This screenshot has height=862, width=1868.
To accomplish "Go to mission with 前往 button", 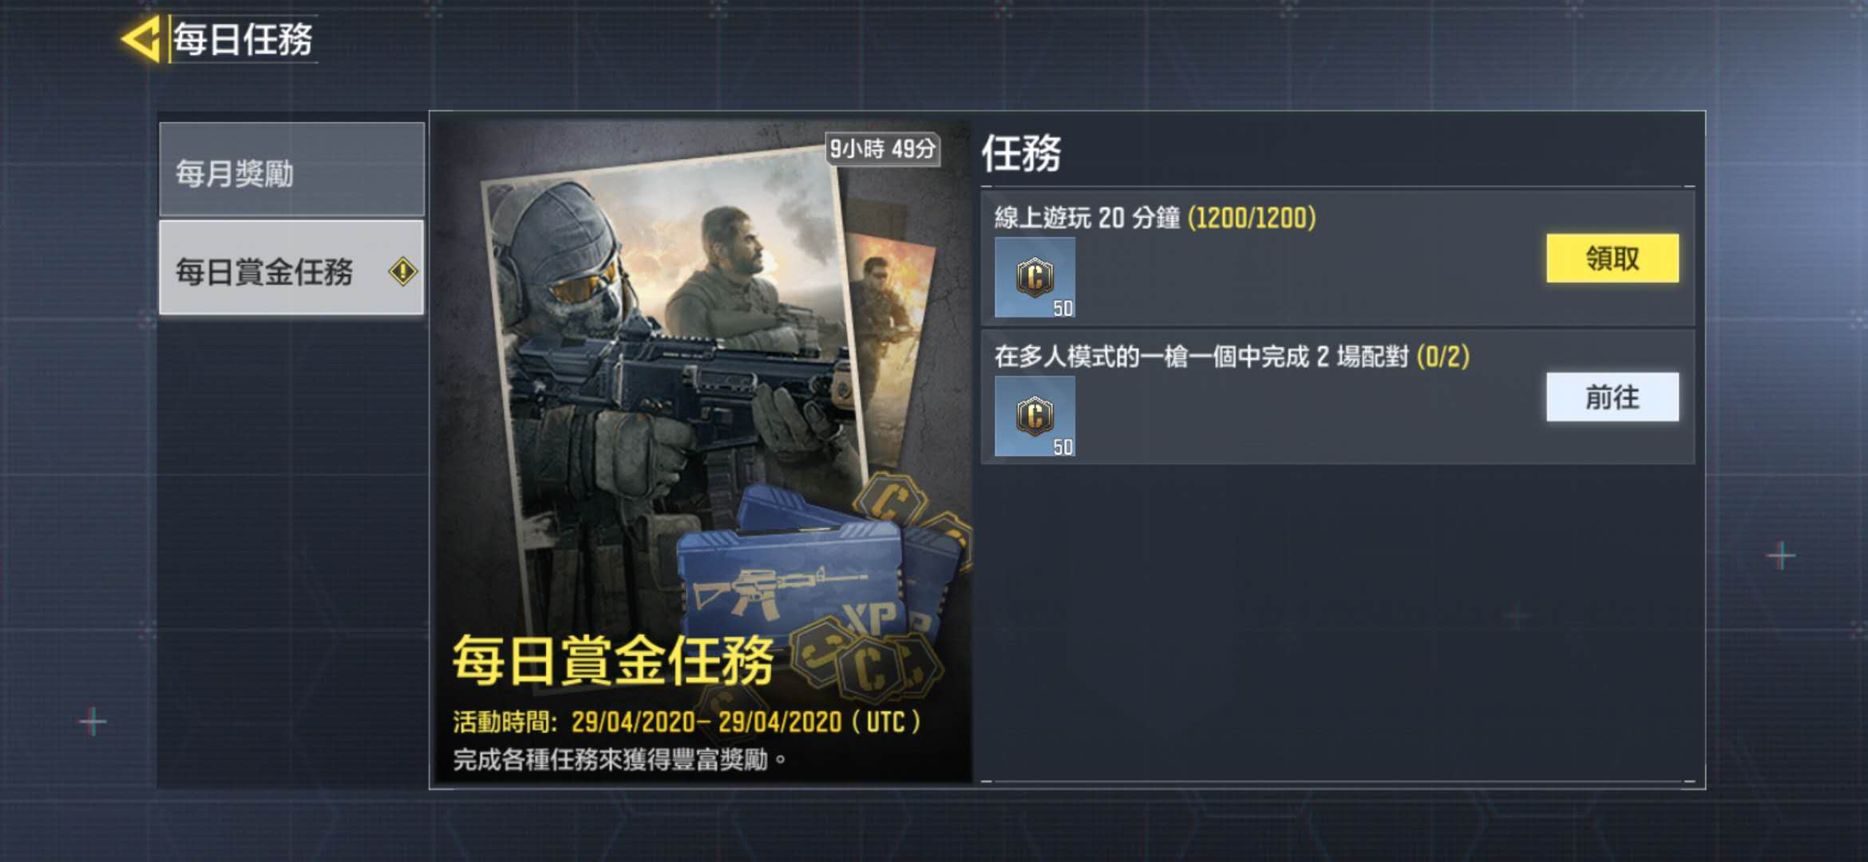I will pyautogui.click(x=1612, y=397).
